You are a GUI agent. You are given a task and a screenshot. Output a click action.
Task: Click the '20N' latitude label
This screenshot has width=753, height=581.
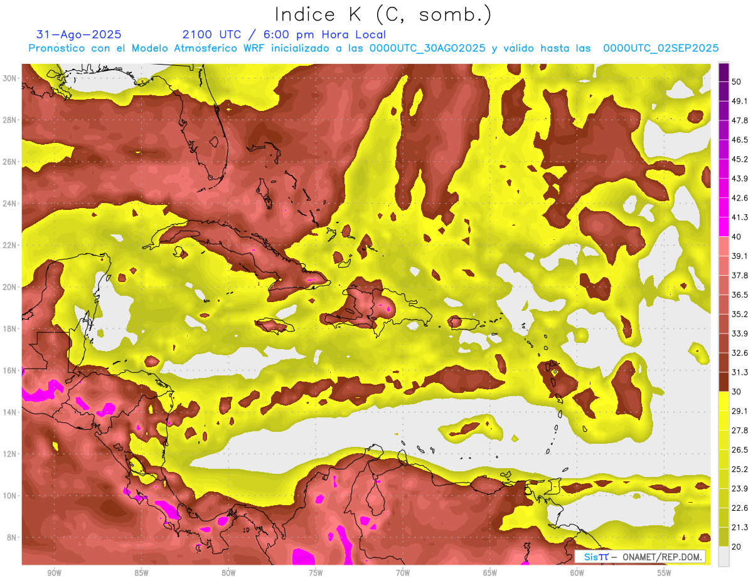pyautogui.click(x=10, y=287)
